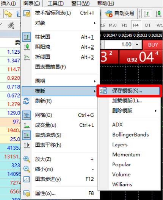Toggle the chart shift icon
163x200 pixels.
27,145
